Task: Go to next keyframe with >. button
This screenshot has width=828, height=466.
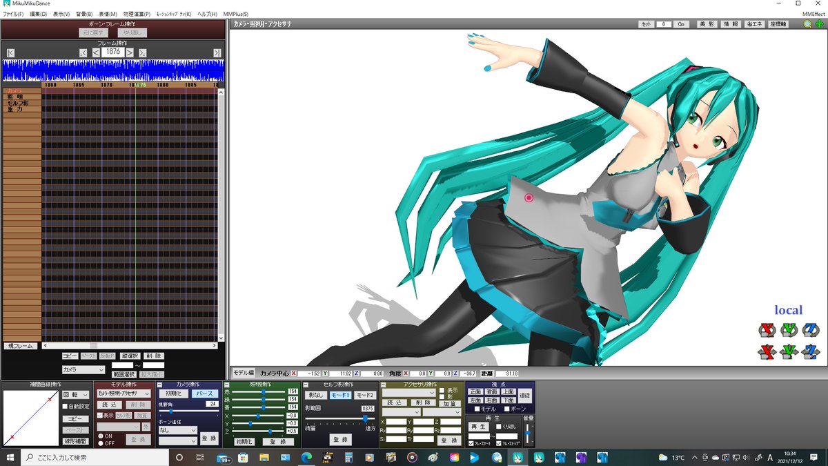Action: coord(142,52)
